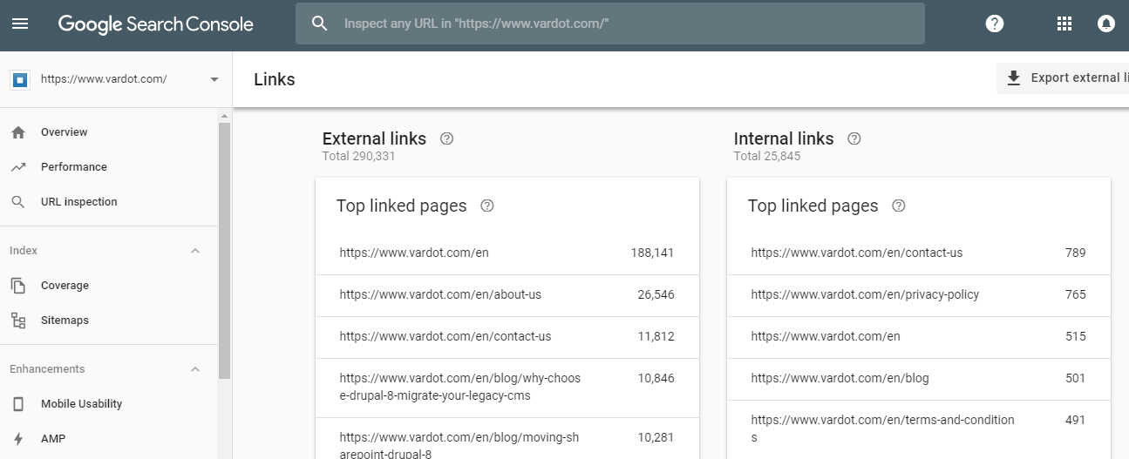Click the 10,846 link count

[x=656, y=378]
